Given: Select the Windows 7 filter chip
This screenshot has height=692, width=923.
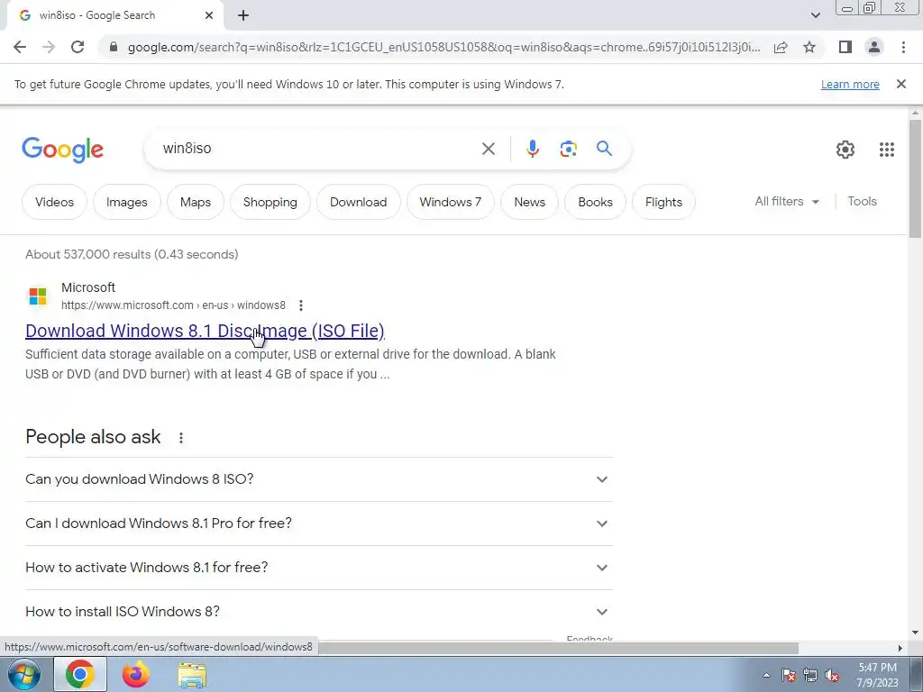Looking at the screenshot, I should coord(451,202).
